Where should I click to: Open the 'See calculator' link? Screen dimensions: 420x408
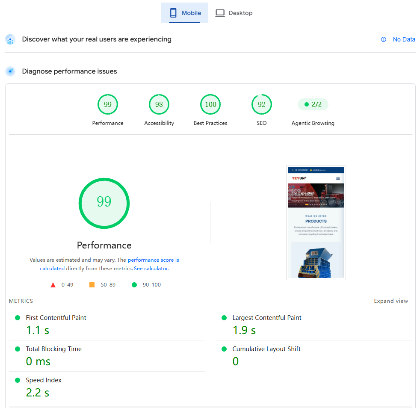[x=151, y=269]
